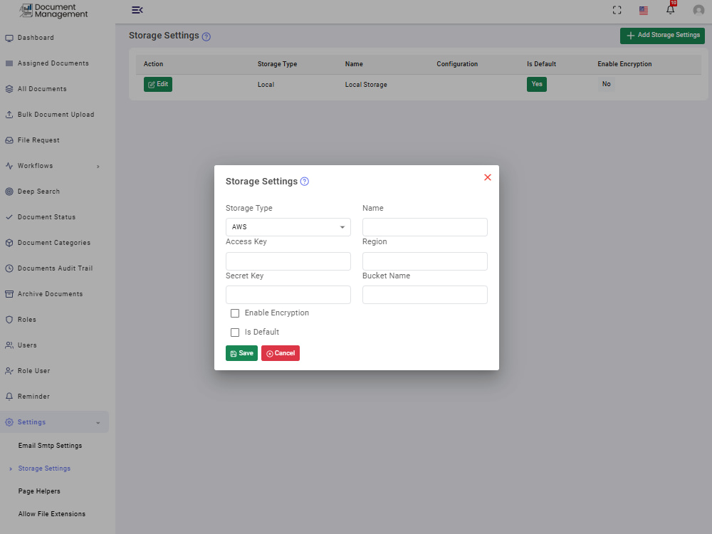712x534 pixels.
Task: Open help icon beside page Storage Settings title
Action: click(x=206, y=37)
